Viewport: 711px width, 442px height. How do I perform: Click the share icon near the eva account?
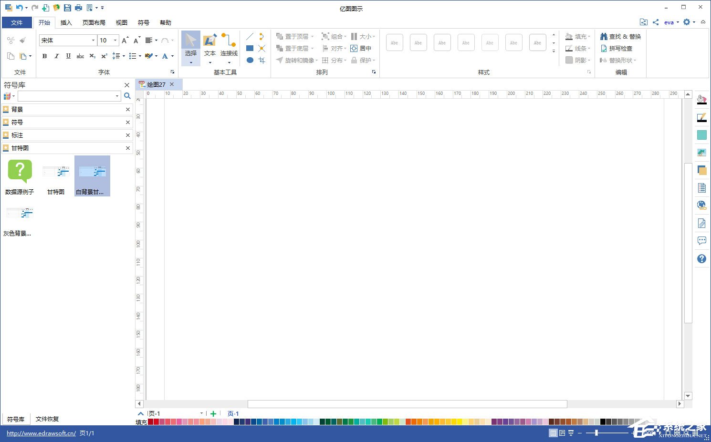click(656, 22)
